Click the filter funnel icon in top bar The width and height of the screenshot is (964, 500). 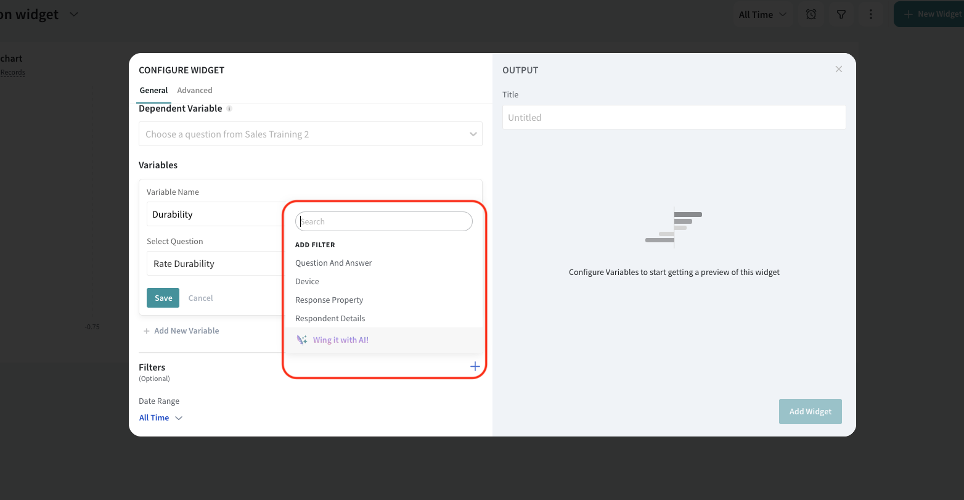(841, 14)
